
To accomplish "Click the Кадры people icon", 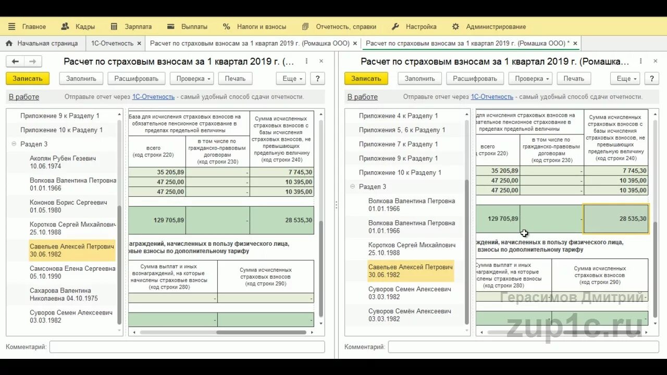I will click(x=65, y=27).
